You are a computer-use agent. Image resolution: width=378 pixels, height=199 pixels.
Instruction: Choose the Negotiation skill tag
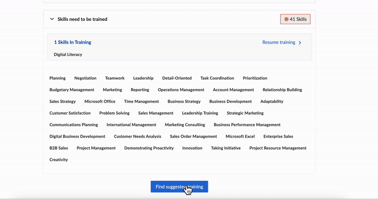click(85, 78)
